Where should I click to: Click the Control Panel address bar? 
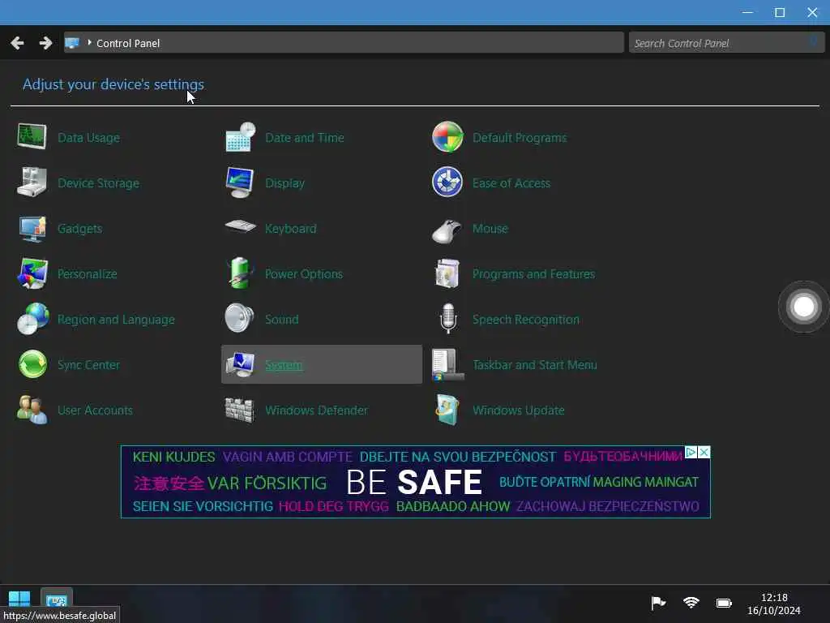[x=344, y=43]
